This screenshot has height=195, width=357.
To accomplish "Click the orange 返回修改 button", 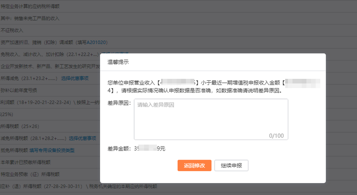I will point(194,165).
